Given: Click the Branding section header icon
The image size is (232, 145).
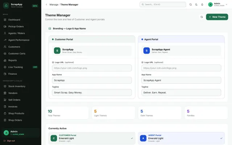Looking at the screenshot, I should point(50,29).
